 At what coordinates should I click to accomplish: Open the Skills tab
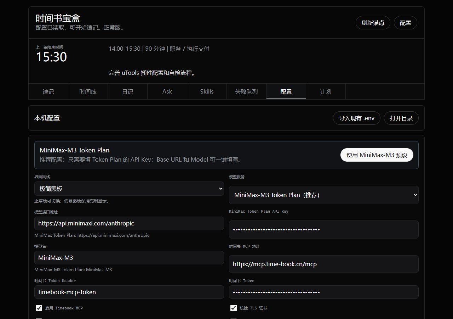pos(207,91)
